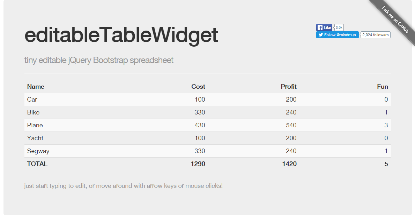Click the Fun column header

pos(383,87)
